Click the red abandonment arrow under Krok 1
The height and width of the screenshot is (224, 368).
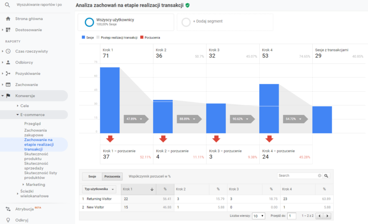(110, 138)
